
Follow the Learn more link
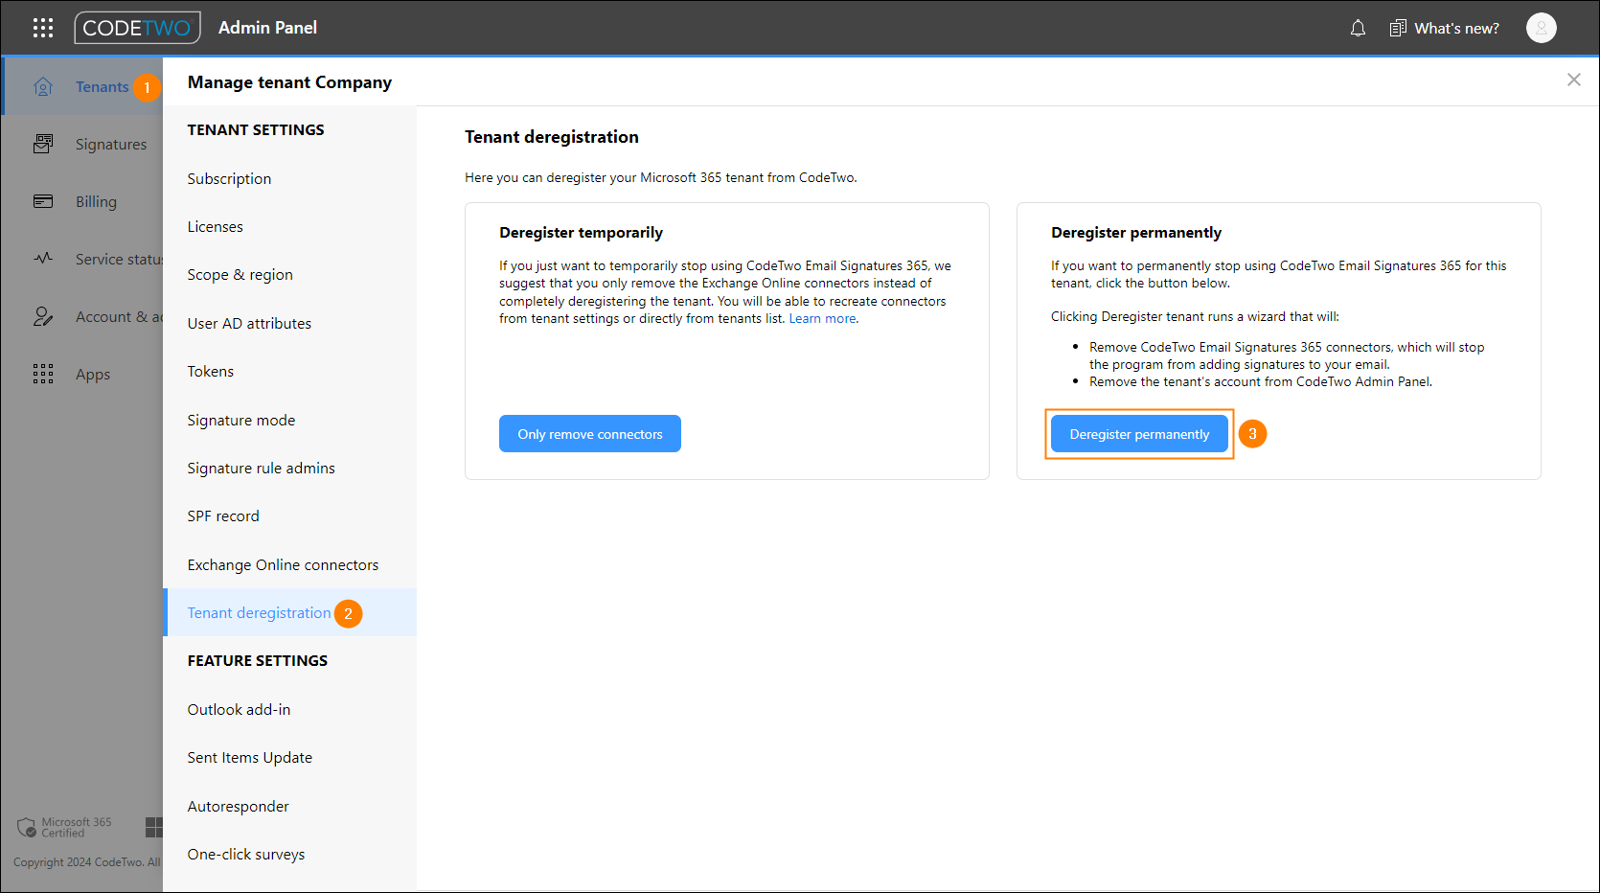coord(822,319)
